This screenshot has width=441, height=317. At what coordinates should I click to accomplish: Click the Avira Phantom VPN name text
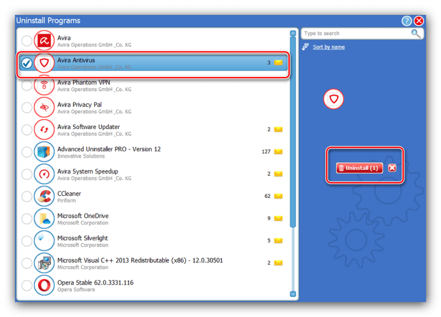(x=84, y=82)
